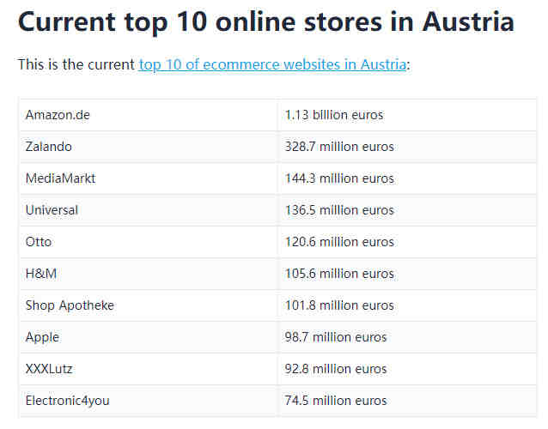Select the 1.13 billion euros cell

pos(407,115)
